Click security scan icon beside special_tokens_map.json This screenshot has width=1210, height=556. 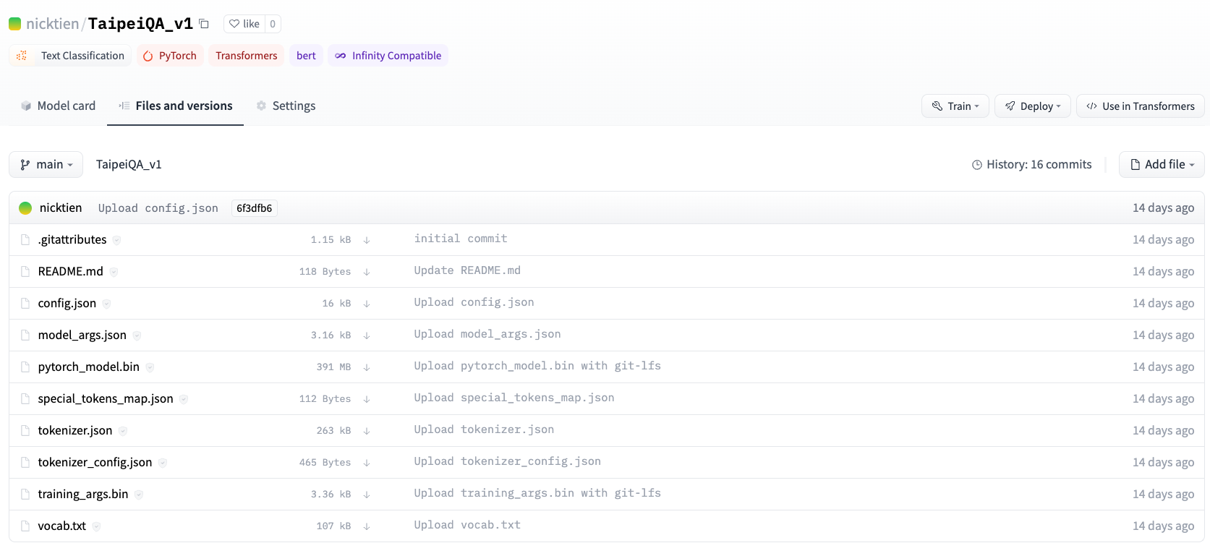pyautogui.click(x=184, y=399)
